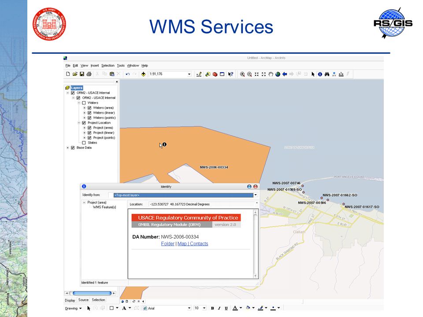This screenshot has width=423, height=317.
Task: Switch to the Source tab
Action: (x=83, y=300)
